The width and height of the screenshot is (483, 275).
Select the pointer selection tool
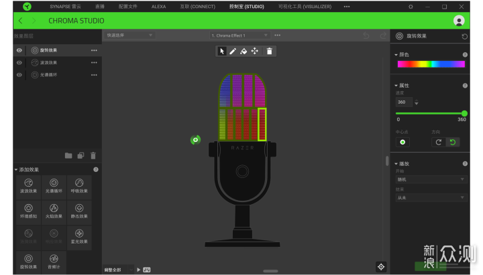(x=222, y=51)
